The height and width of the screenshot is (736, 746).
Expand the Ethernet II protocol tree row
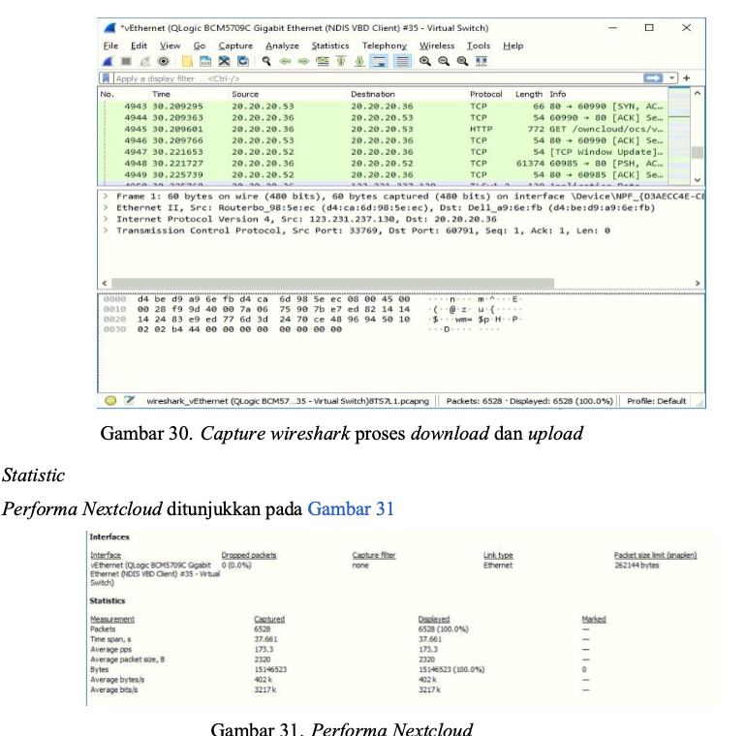point(107,207)
